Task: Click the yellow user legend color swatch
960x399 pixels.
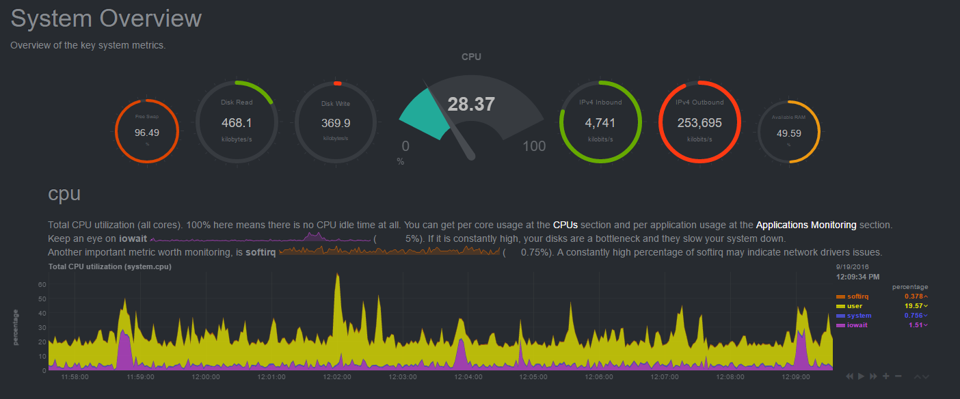Action: (840, 306)
